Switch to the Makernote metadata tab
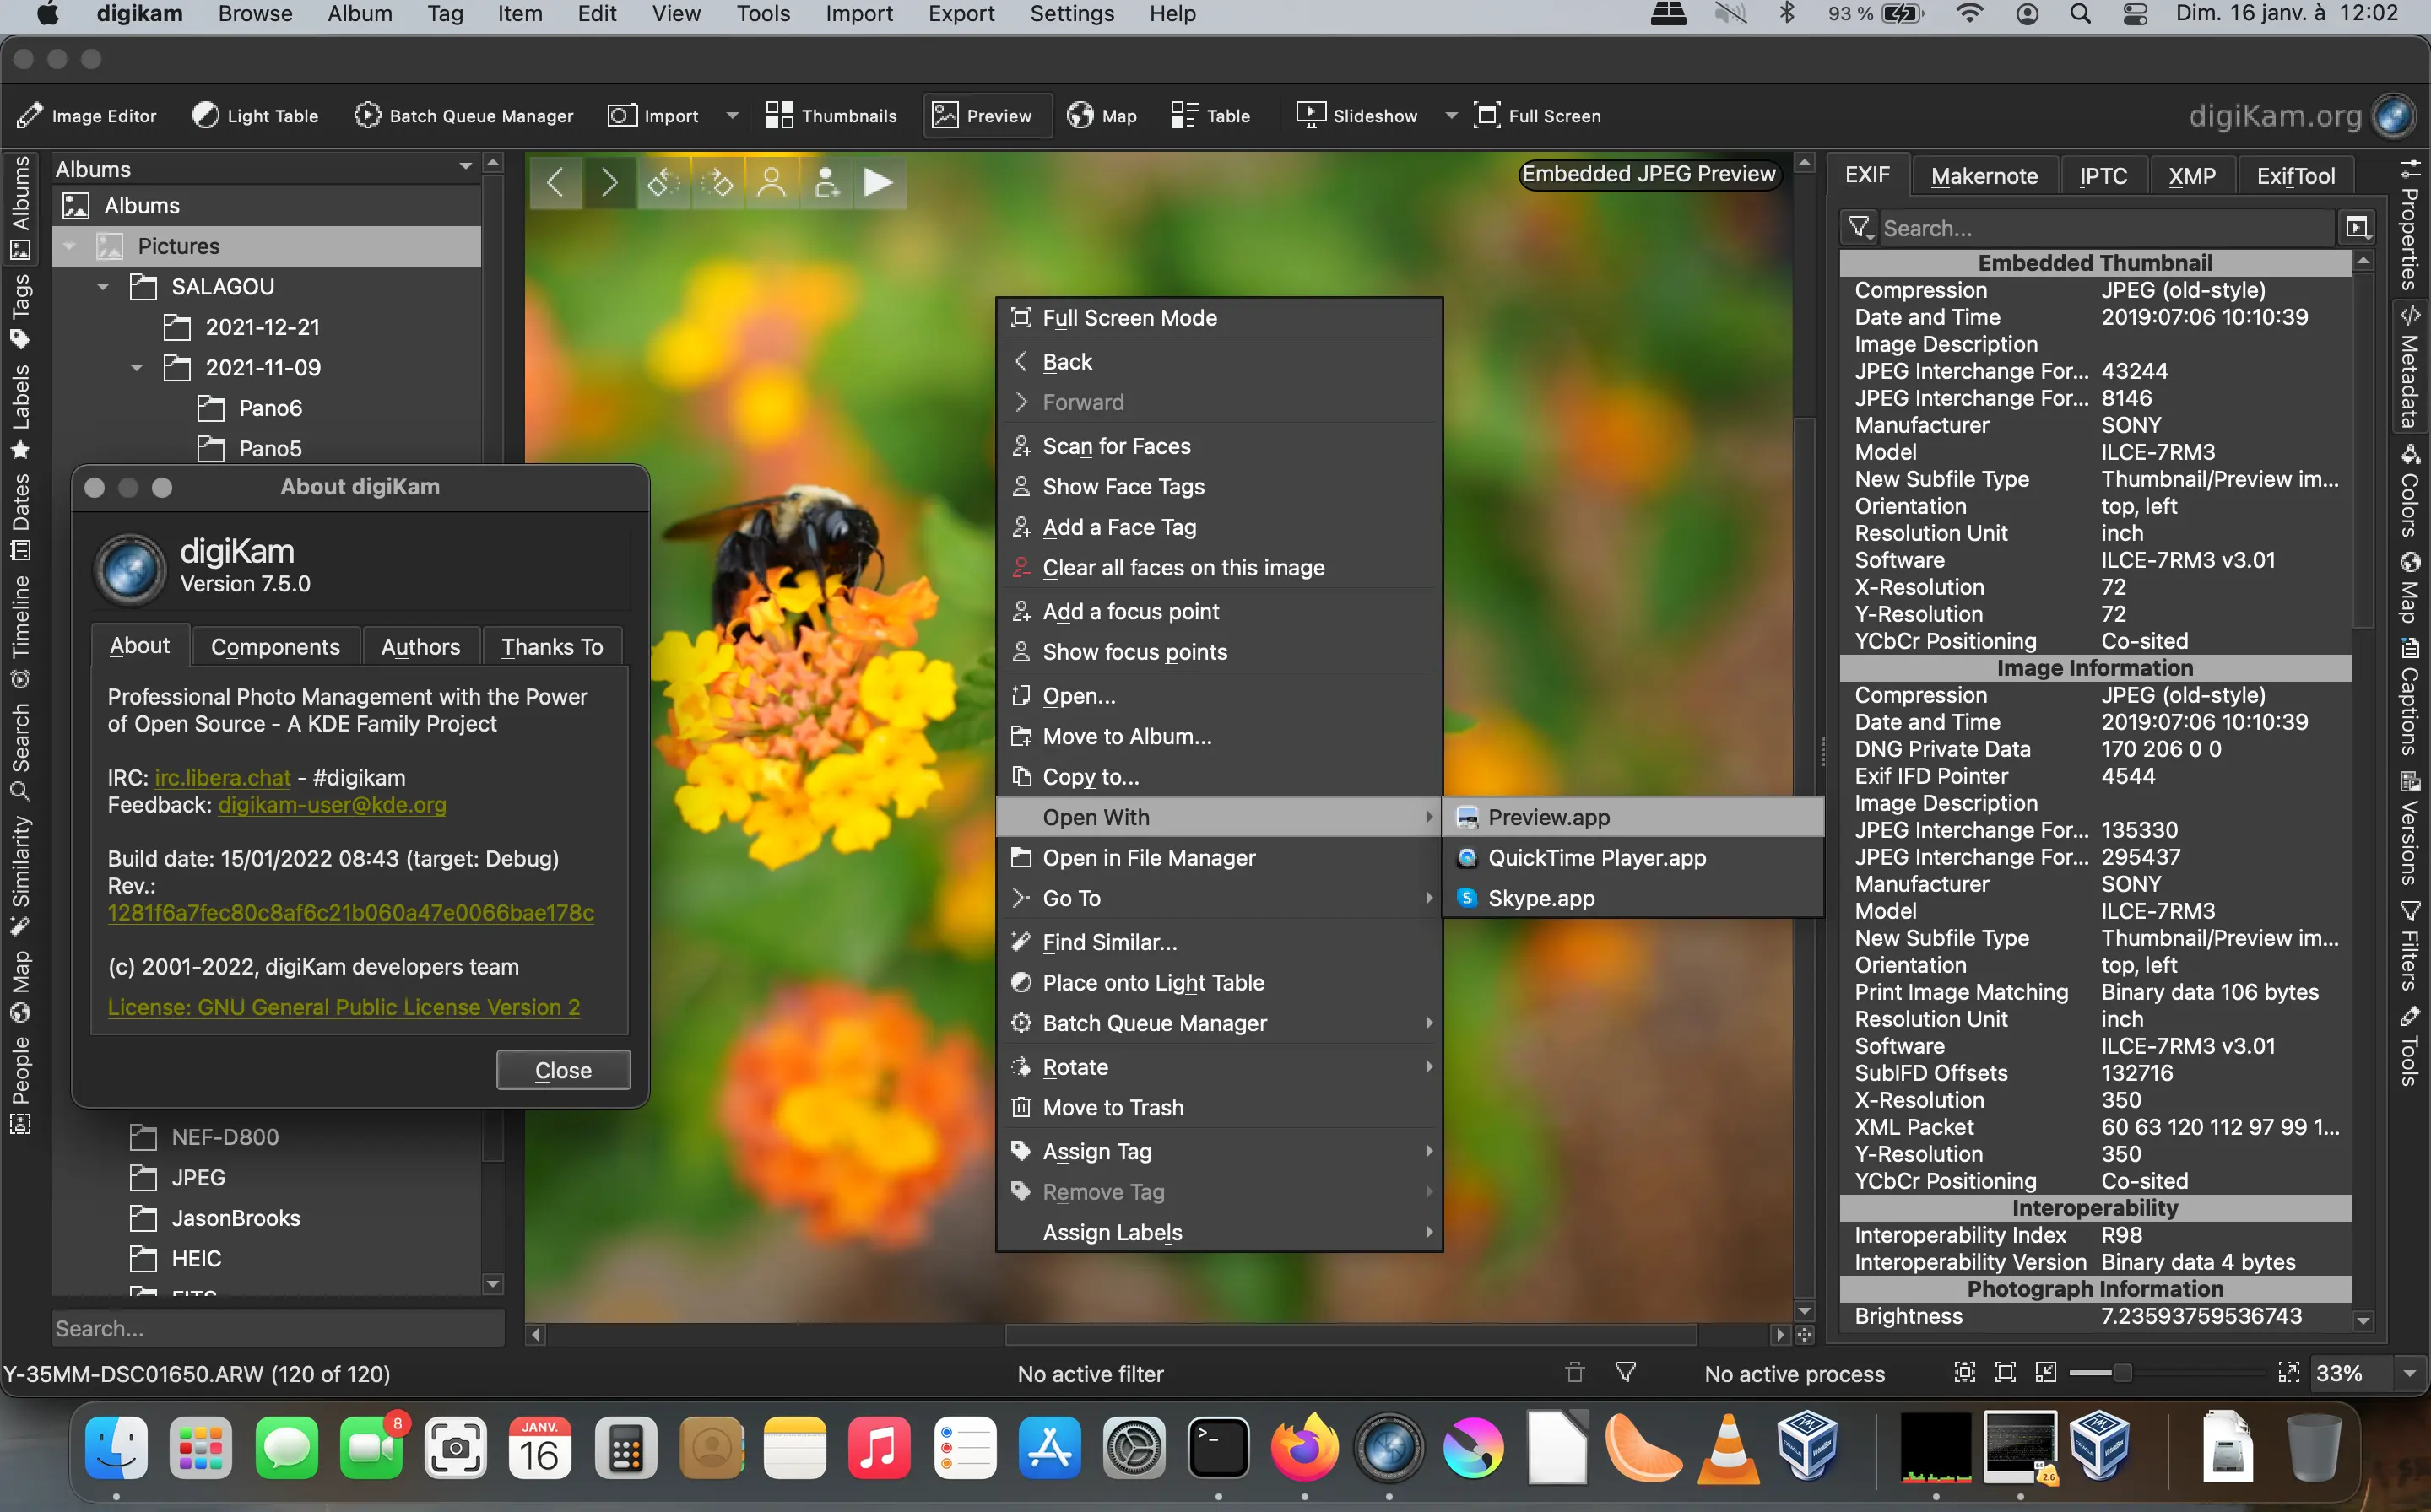2431x1512 pixels. (1984, 175)
